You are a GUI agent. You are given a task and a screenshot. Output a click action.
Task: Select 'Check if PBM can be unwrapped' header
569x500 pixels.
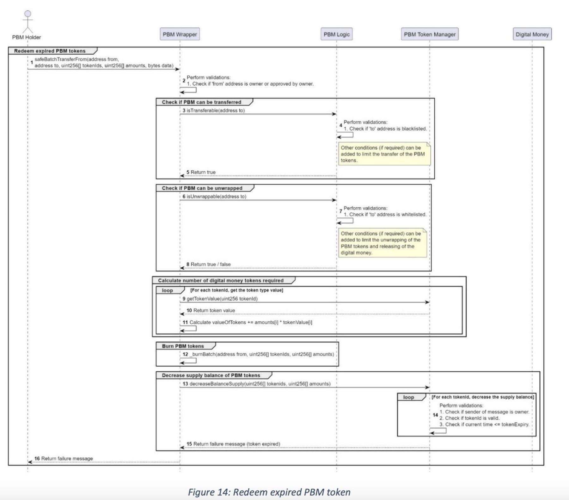tap(202, 188)
